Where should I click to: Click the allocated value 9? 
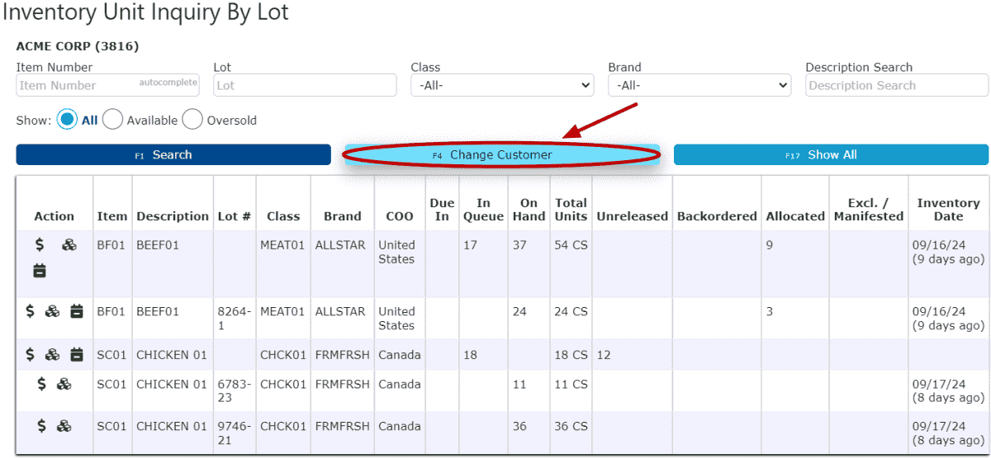pyautogui.click(x=770, y=245)
